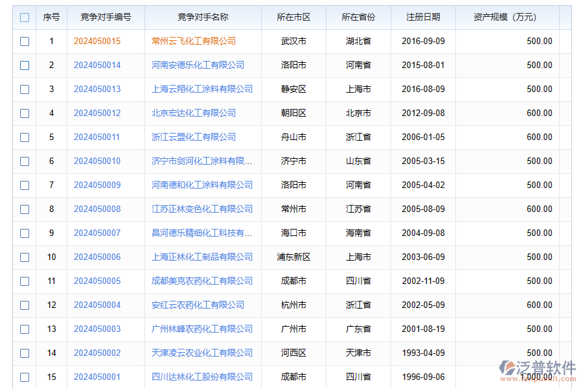Sort by the 资产规模 column header
The height and width of the screenshot is (389, 583).
(505, 17)
